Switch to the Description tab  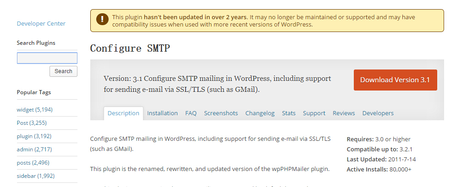point(123,113)
